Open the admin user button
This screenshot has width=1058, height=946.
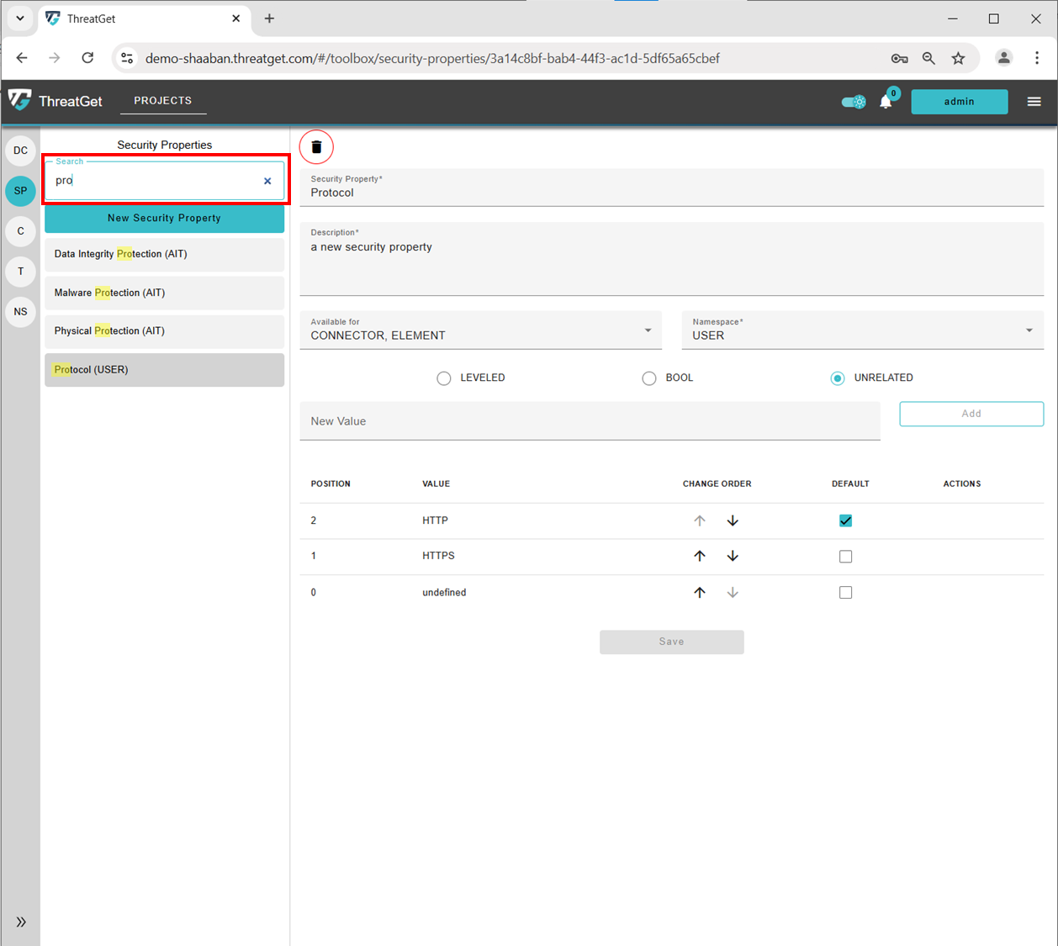[960, 102]
